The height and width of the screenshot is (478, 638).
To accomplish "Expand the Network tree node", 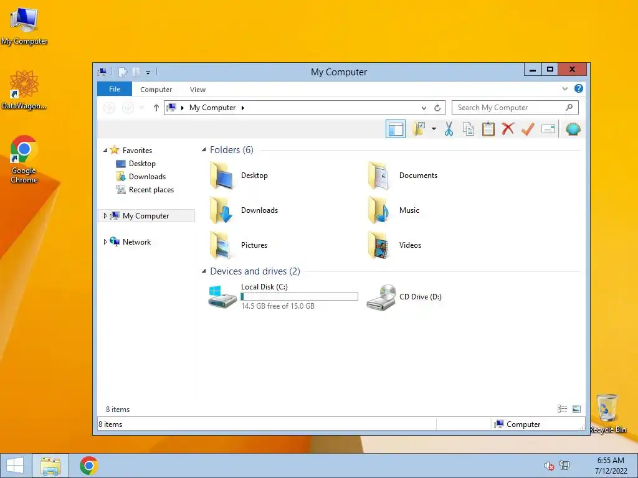I will click(105, 242).
